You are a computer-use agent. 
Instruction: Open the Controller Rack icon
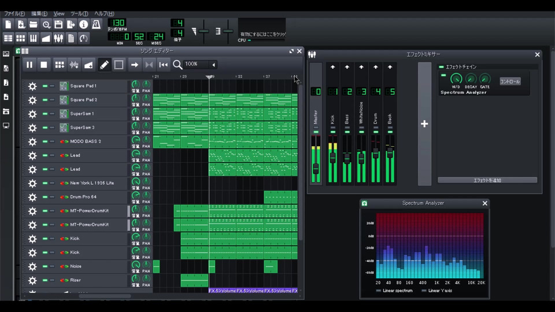click(83, 38)
